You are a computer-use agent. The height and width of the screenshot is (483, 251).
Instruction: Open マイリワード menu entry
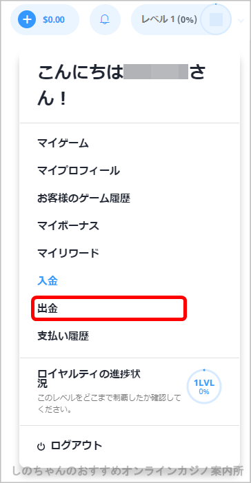68,253
